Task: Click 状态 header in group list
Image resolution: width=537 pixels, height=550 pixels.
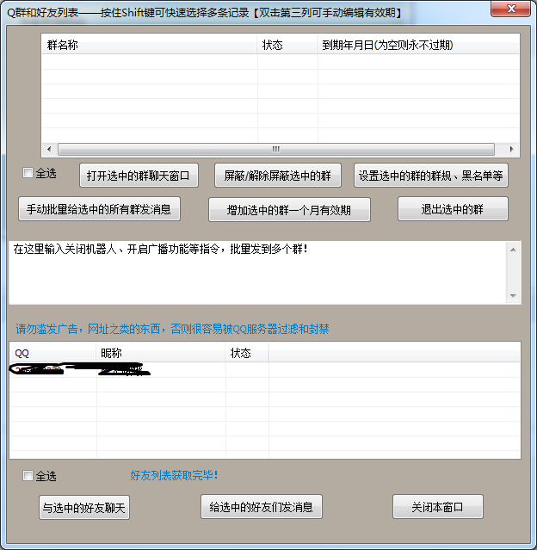Action: point(287,45)
